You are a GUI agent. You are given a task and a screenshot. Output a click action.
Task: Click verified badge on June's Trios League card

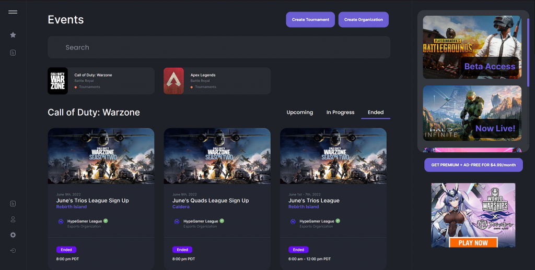(x=338, y=221)
